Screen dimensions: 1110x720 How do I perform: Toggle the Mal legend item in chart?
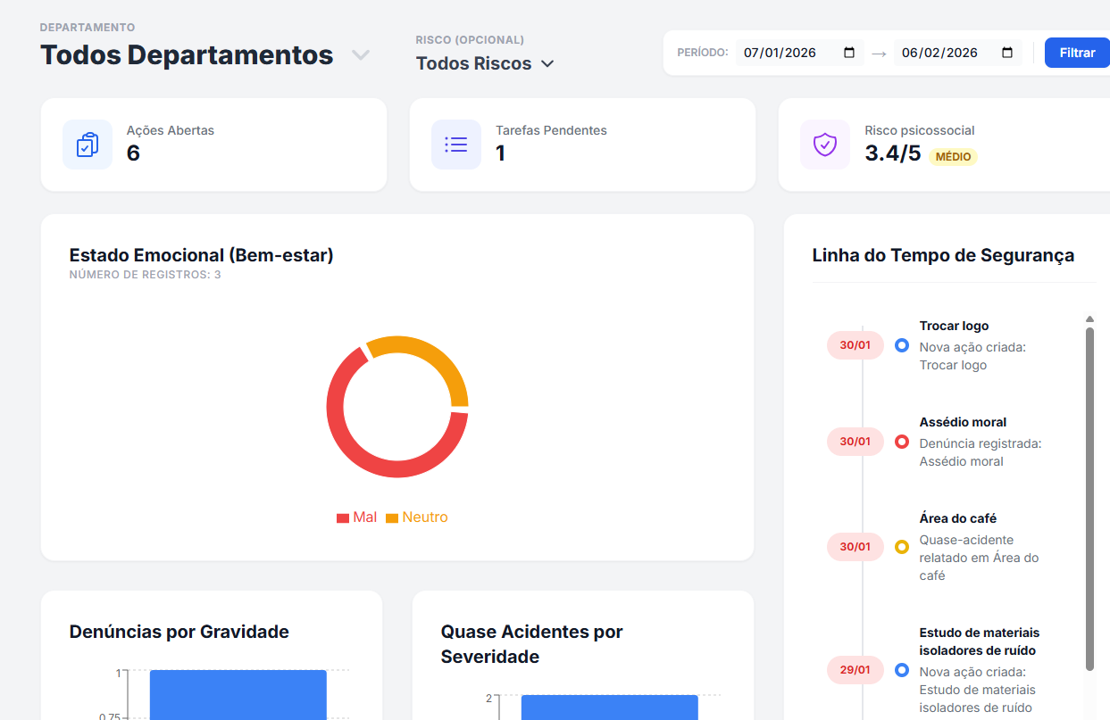pos(356,517)
